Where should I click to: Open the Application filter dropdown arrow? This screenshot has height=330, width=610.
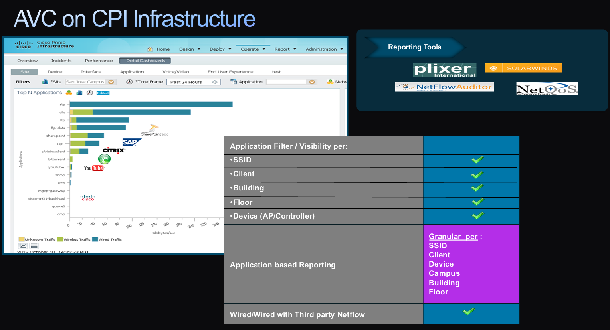(312, 82)
